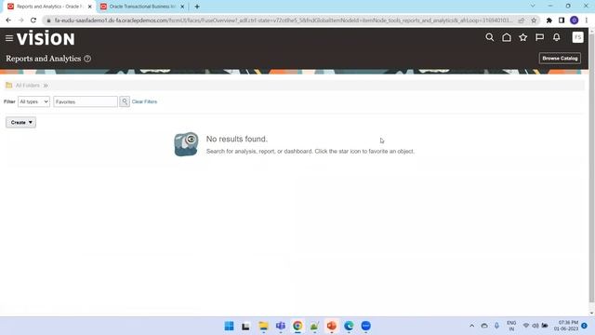Open File Explorer from the taskbar

(263, 326)
